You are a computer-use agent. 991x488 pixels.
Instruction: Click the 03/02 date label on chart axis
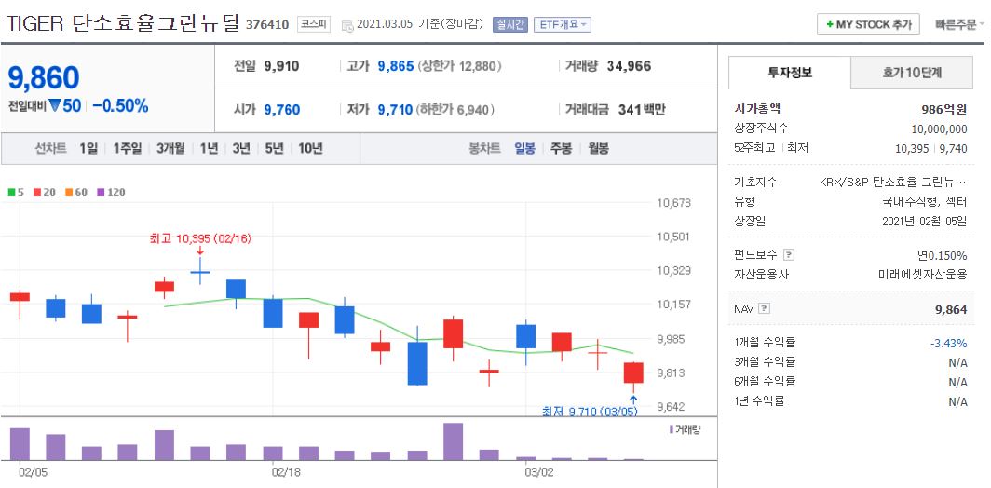pos(539,471)
